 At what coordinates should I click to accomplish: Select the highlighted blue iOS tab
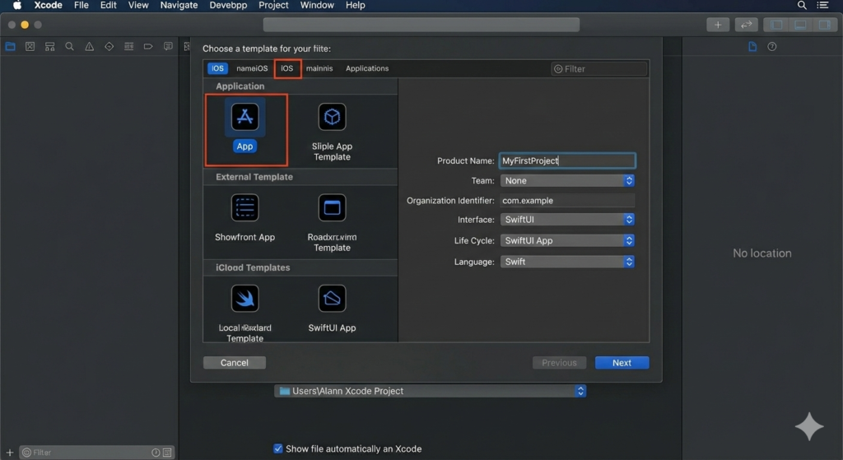tap(217, 68)
